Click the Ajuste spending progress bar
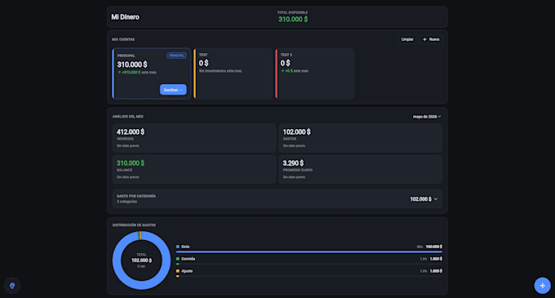 pyautogui.click(x=309, y=276)
